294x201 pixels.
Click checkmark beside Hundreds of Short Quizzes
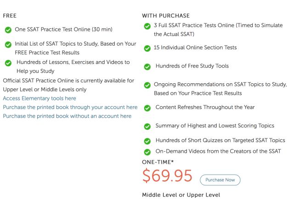click(147, 141)
